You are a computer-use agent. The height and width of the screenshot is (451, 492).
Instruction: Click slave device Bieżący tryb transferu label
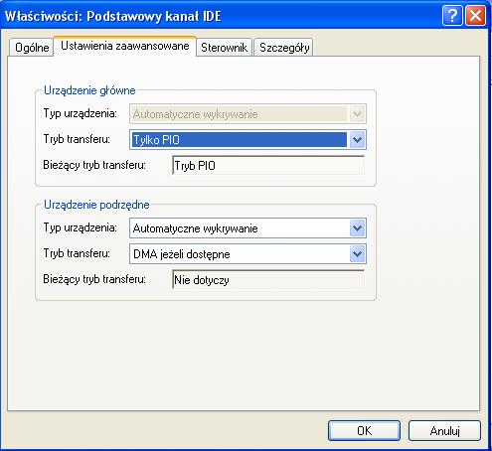pyautogui.click(x=94, y=279)
